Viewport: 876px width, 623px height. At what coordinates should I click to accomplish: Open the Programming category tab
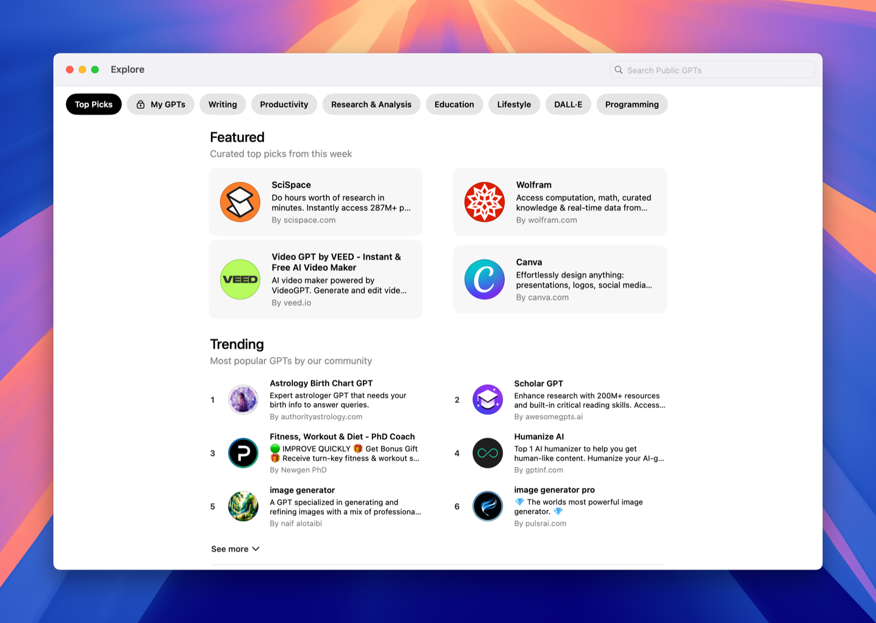coord(632,104)
